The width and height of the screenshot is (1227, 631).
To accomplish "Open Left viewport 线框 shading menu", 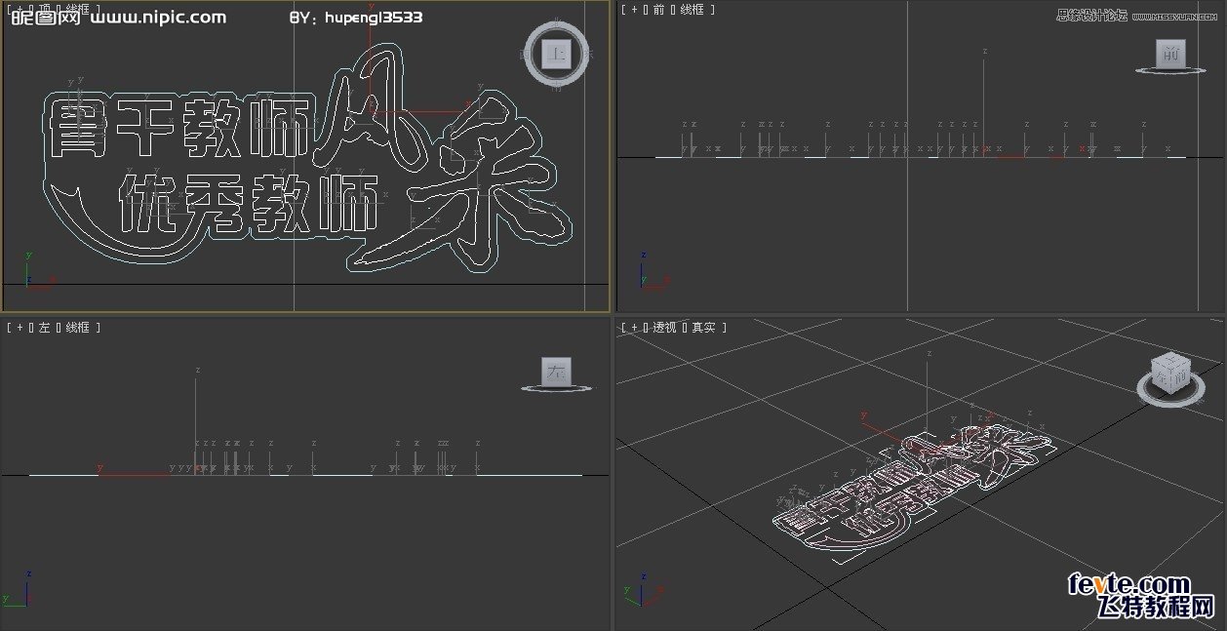I will pos(77,328).
